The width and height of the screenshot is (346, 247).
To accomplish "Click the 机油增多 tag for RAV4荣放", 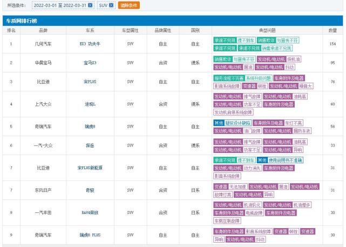I will coord(302,205).
